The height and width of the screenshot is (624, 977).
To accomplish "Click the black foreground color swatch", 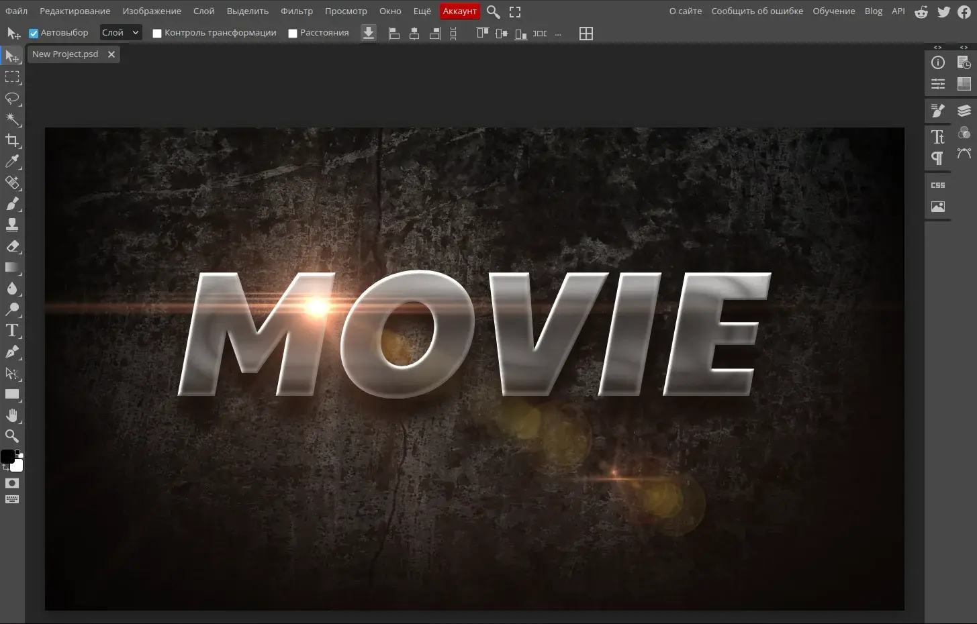I will pyautogui.click(x=7, y=456).
